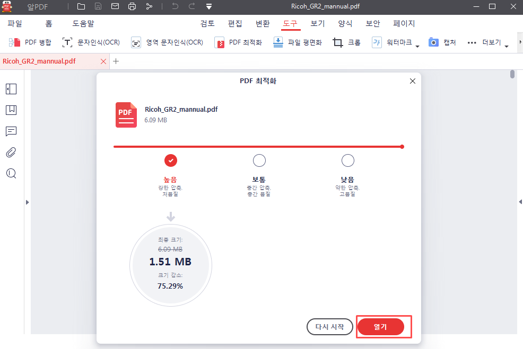523x349 pixels.
Task: Click the Print icon
Action: click(x=132, y=6)
